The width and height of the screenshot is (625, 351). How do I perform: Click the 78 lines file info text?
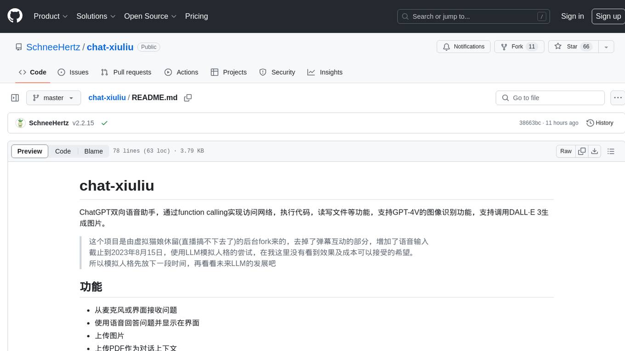coord(158,151)
